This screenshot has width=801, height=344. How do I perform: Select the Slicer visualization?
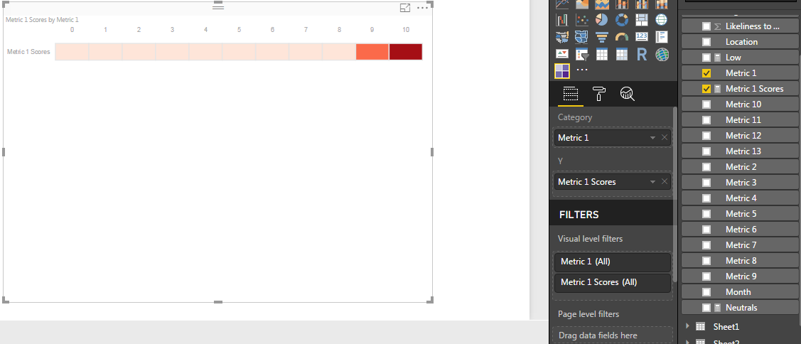(582, 54)
